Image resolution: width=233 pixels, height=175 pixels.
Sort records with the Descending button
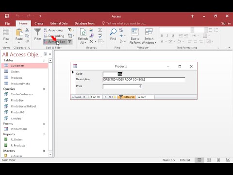tap(54, 36)
